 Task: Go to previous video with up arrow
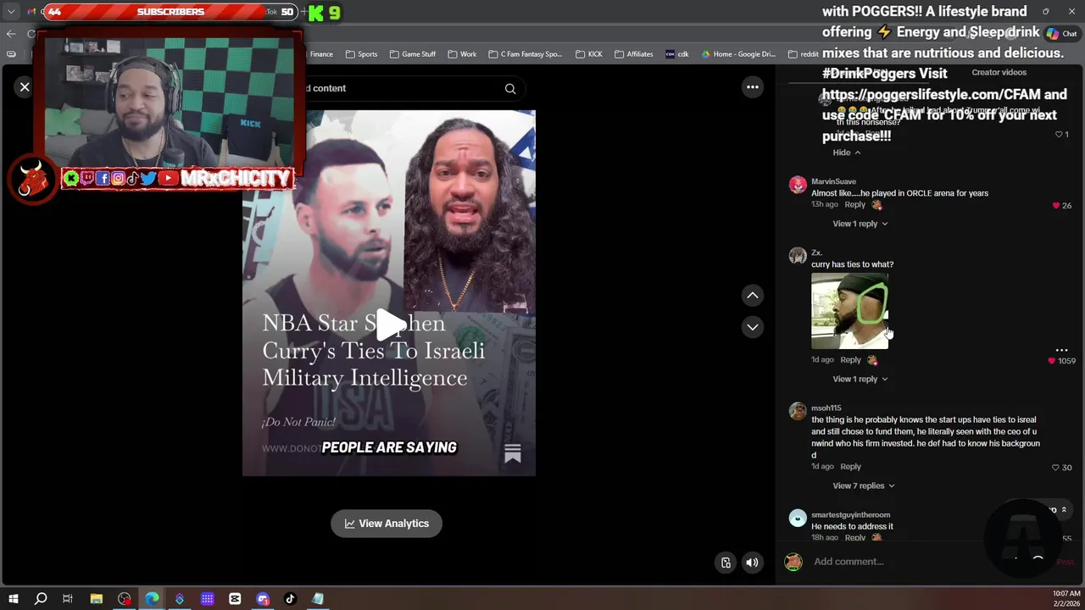[x=752, y=295]
